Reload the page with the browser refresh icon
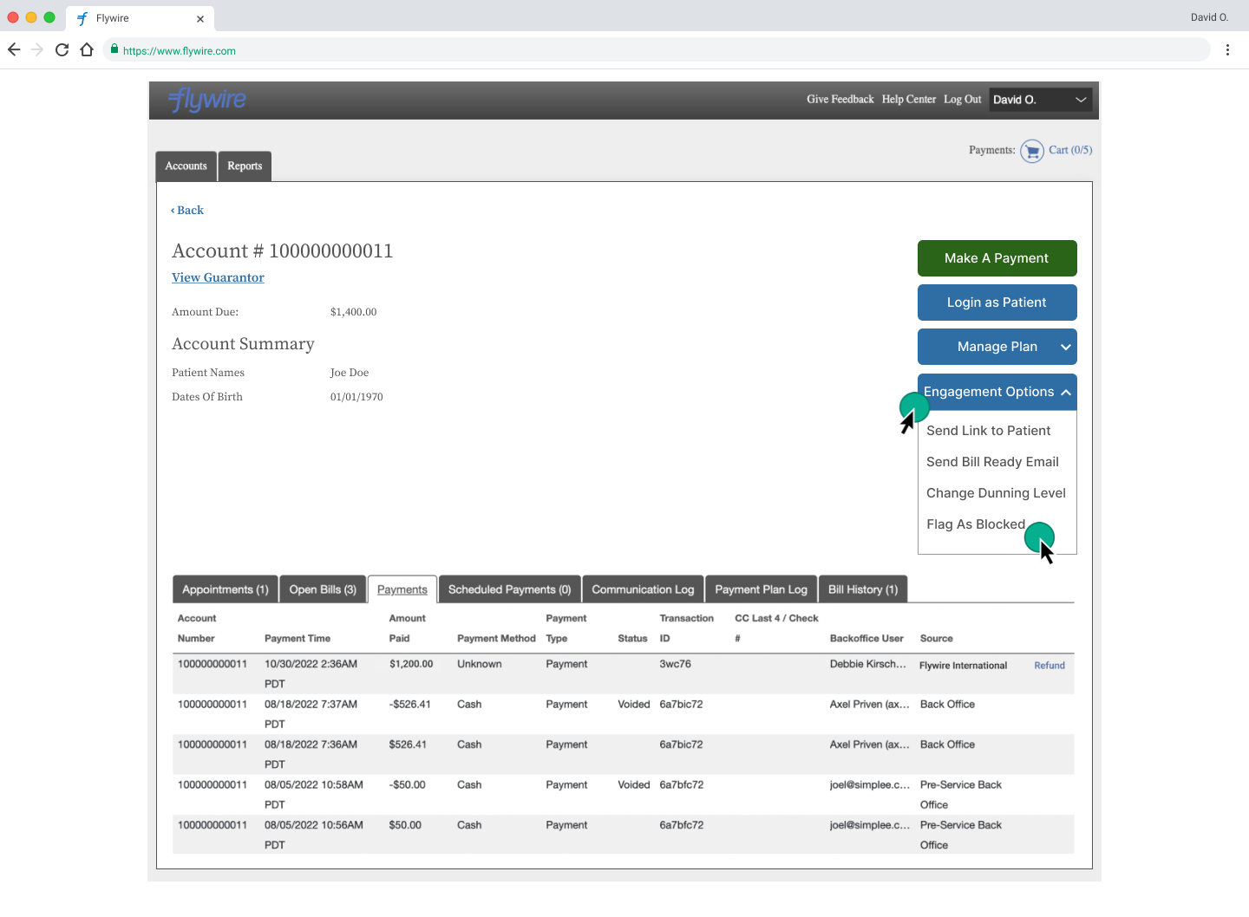Screen dimensions: 1249x917 (62, 50)
